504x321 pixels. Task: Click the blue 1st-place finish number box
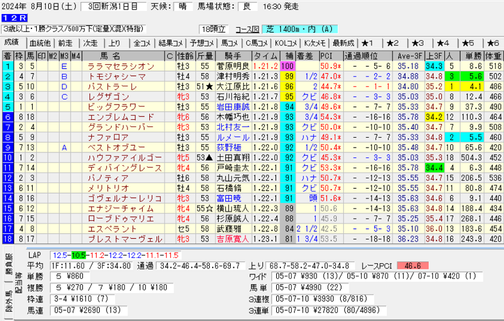[7, 66]
